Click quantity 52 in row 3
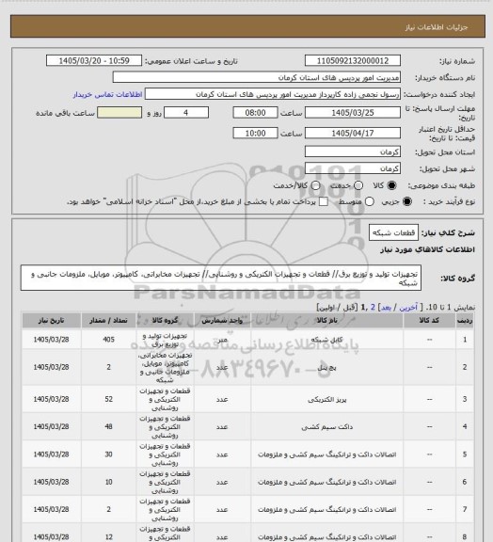Screen dimensions: 493x542 [x=108, y=399]
